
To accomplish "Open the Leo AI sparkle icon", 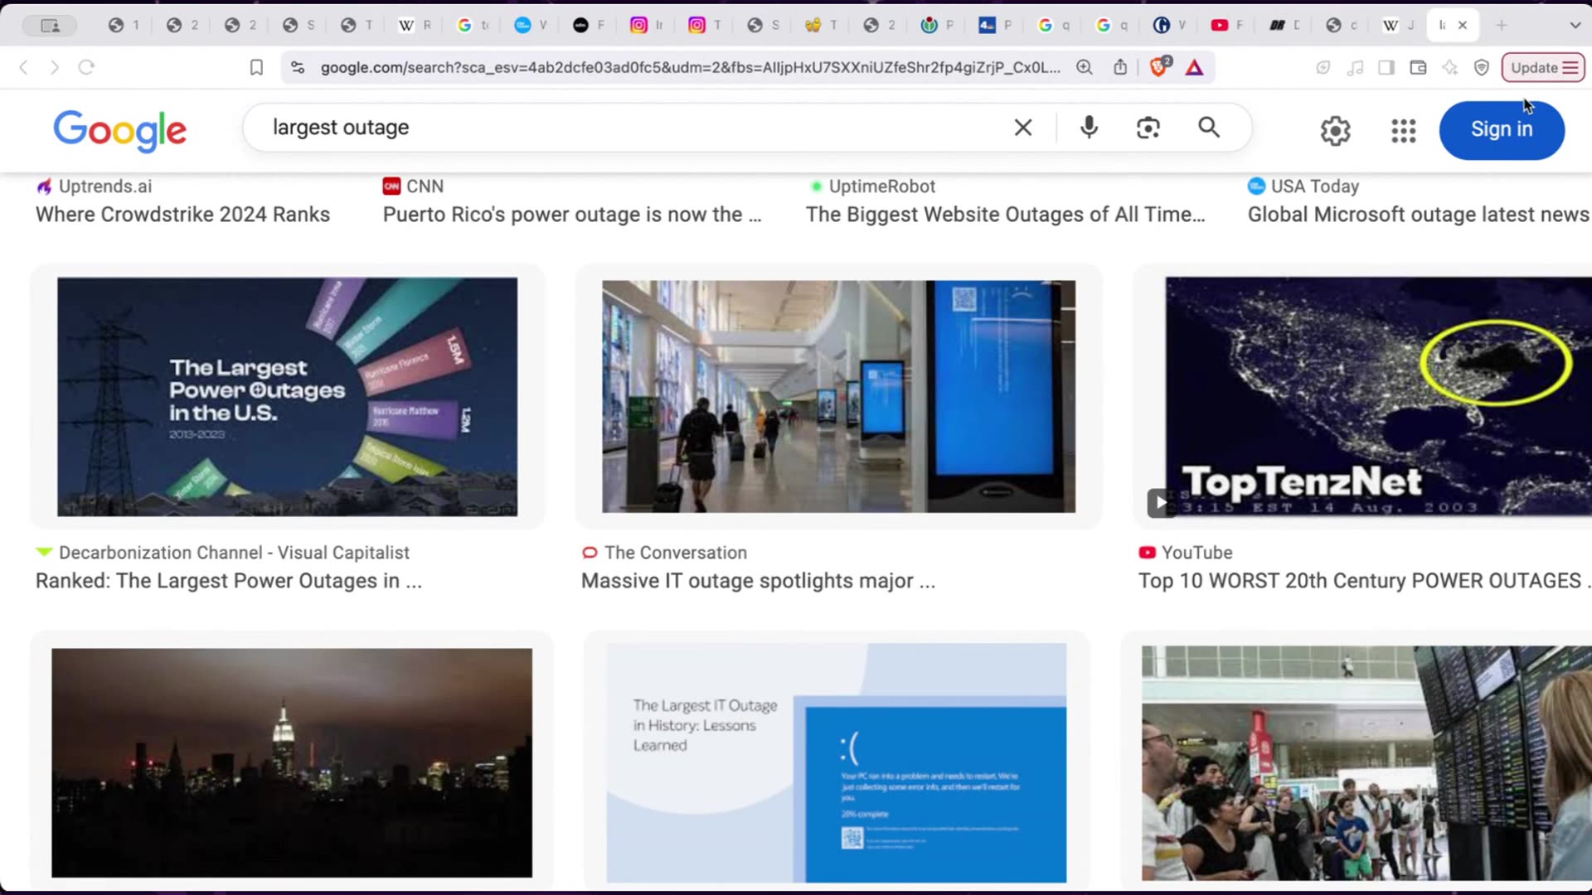I will [1450, 67].
